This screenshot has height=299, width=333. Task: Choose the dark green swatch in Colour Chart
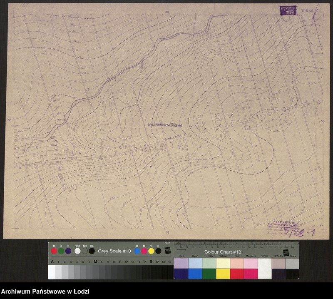click(x=209, y=274)
